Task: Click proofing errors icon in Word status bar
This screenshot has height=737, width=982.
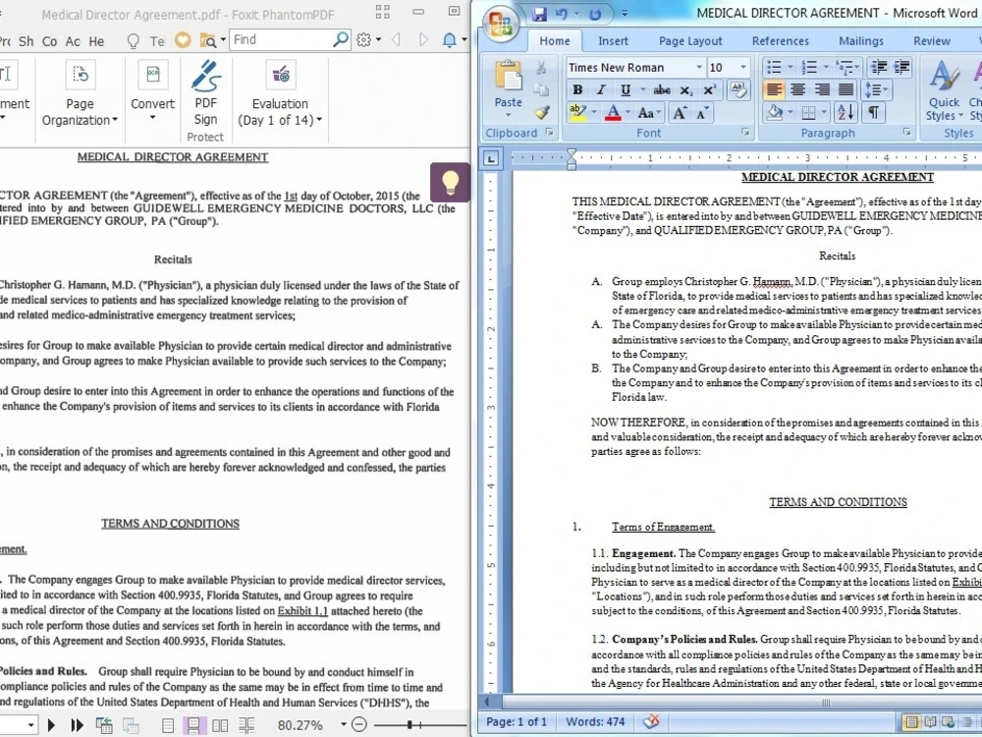Action: click(x=651, y=721)
